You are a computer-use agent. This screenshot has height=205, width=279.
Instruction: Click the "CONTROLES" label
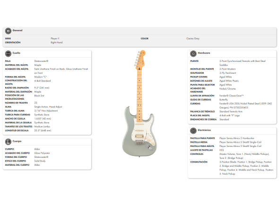(x=197, y=154)
